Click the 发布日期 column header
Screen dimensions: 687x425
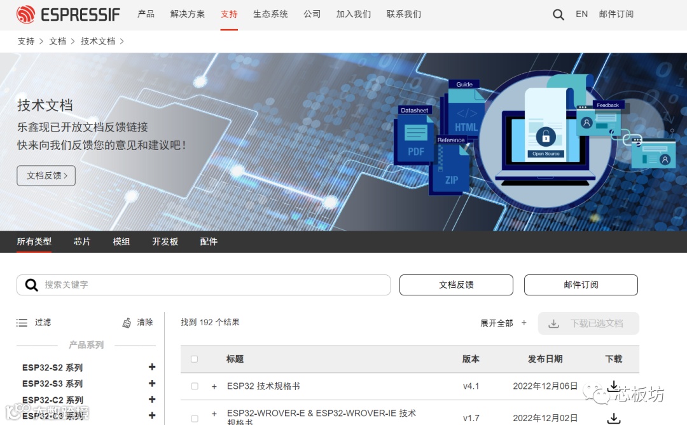(545, 359)
